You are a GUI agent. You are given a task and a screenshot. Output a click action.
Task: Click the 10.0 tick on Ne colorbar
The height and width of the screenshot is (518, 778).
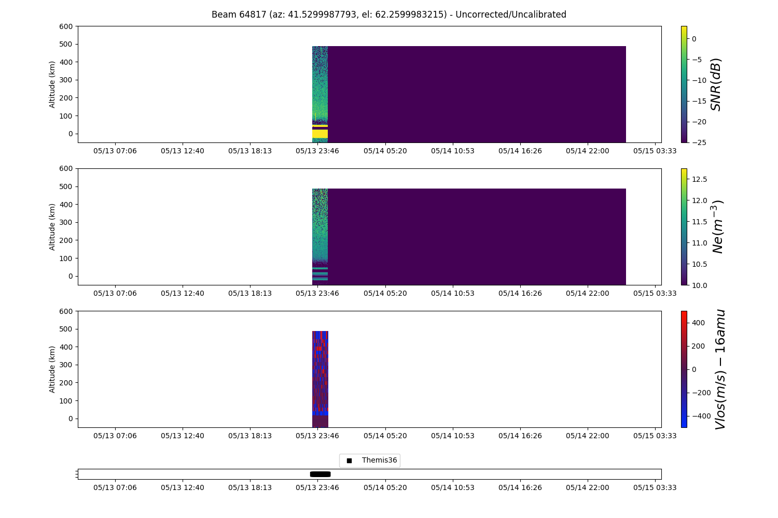pos(699,285)
